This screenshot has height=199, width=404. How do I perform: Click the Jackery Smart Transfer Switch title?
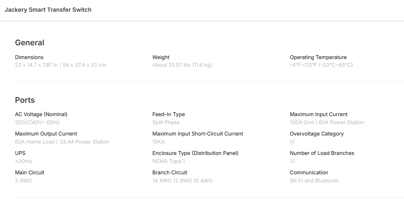[x=48, y=10]
